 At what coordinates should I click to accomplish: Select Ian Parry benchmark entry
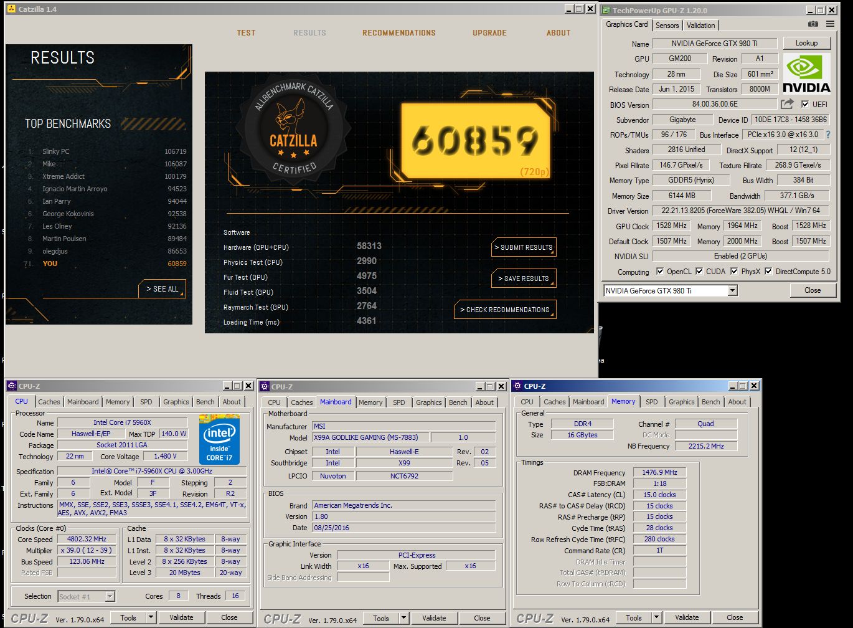pyautogui.click(x=106, y=201)
